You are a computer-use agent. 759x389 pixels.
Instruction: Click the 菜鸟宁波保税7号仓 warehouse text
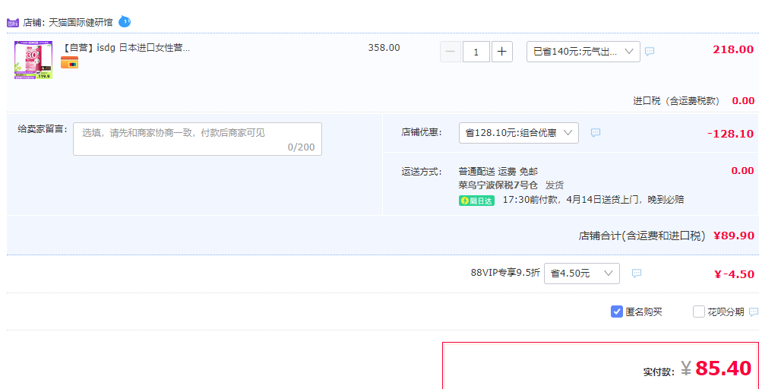click(498, 185)
